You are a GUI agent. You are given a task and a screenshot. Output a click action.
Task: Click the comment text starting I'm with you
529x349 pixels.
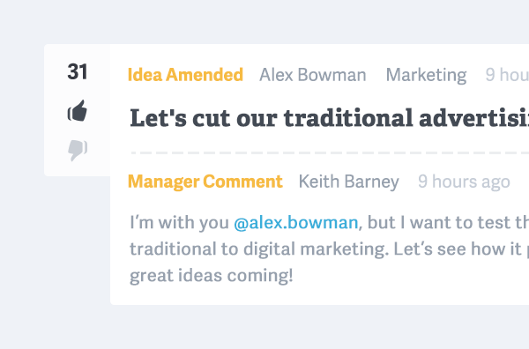(x=329, y=223)
